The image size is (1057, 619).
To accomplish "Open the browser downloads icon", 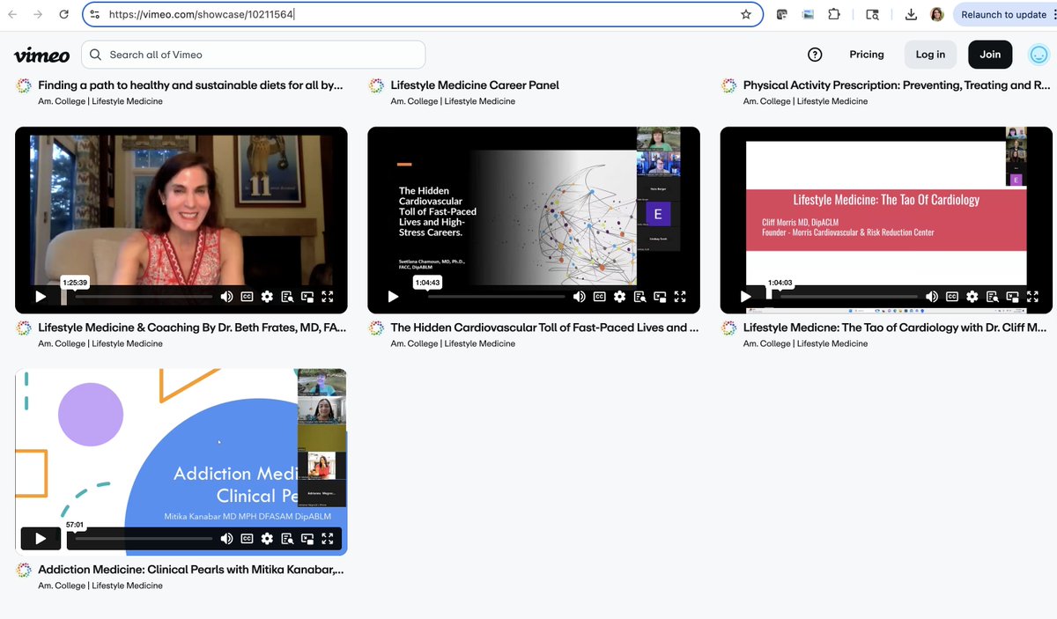I will tap(911, 15).
